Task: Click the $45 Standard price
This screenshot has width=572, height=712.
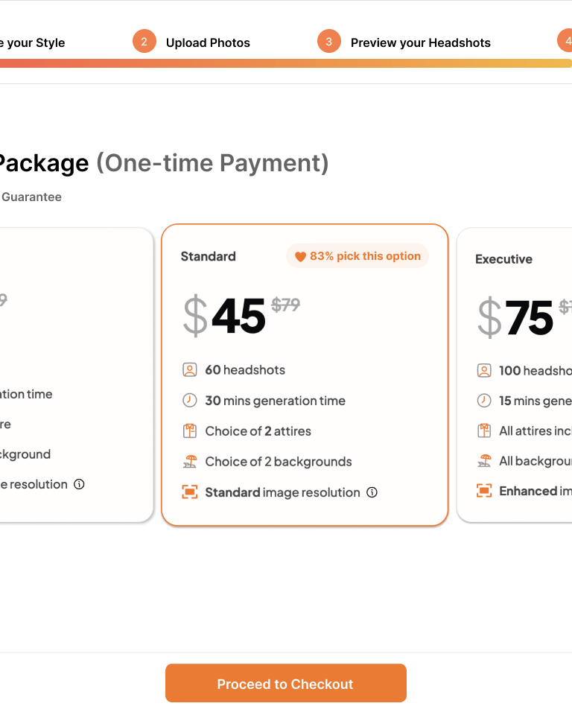Action: point(238,316)
